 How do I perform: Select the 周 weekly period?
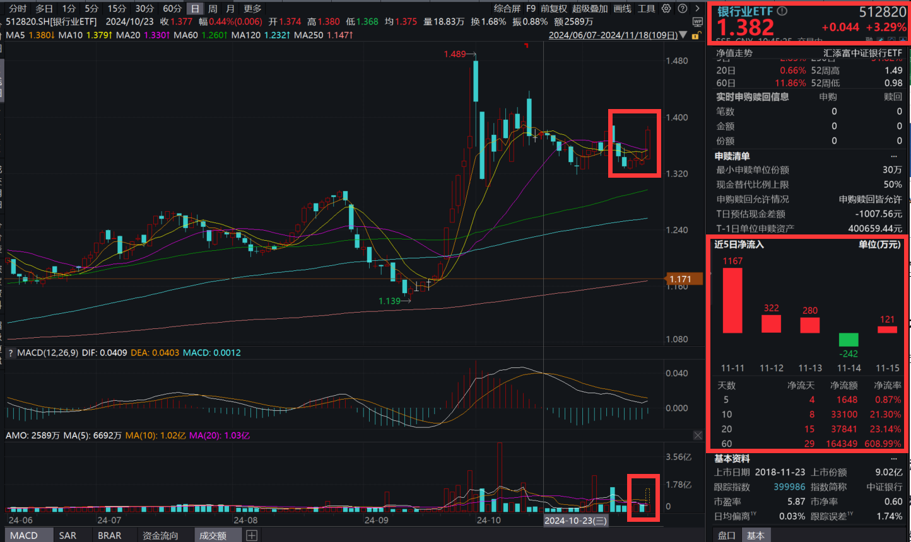213,8
